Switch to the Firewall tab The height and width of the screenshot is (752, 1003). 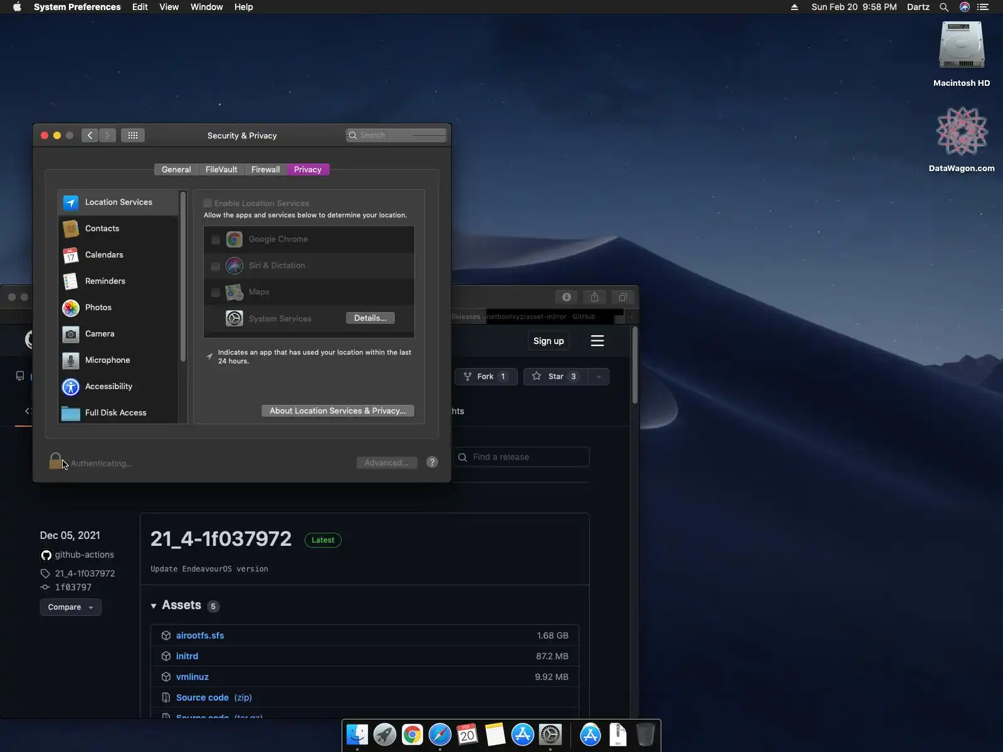point(266,170)
